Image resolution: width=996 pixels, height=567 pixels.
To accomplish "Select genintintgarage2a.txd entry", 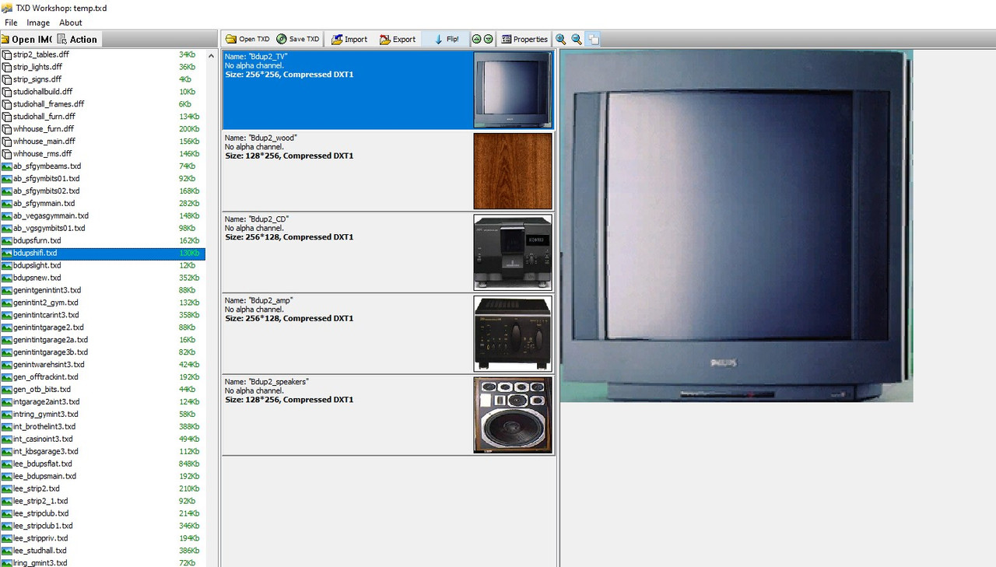I will [x=103, y=340].
